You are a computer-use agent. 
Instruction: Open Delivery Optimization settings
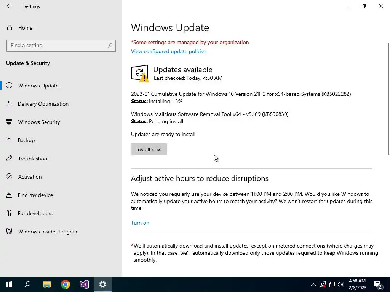tap(61, 104)
